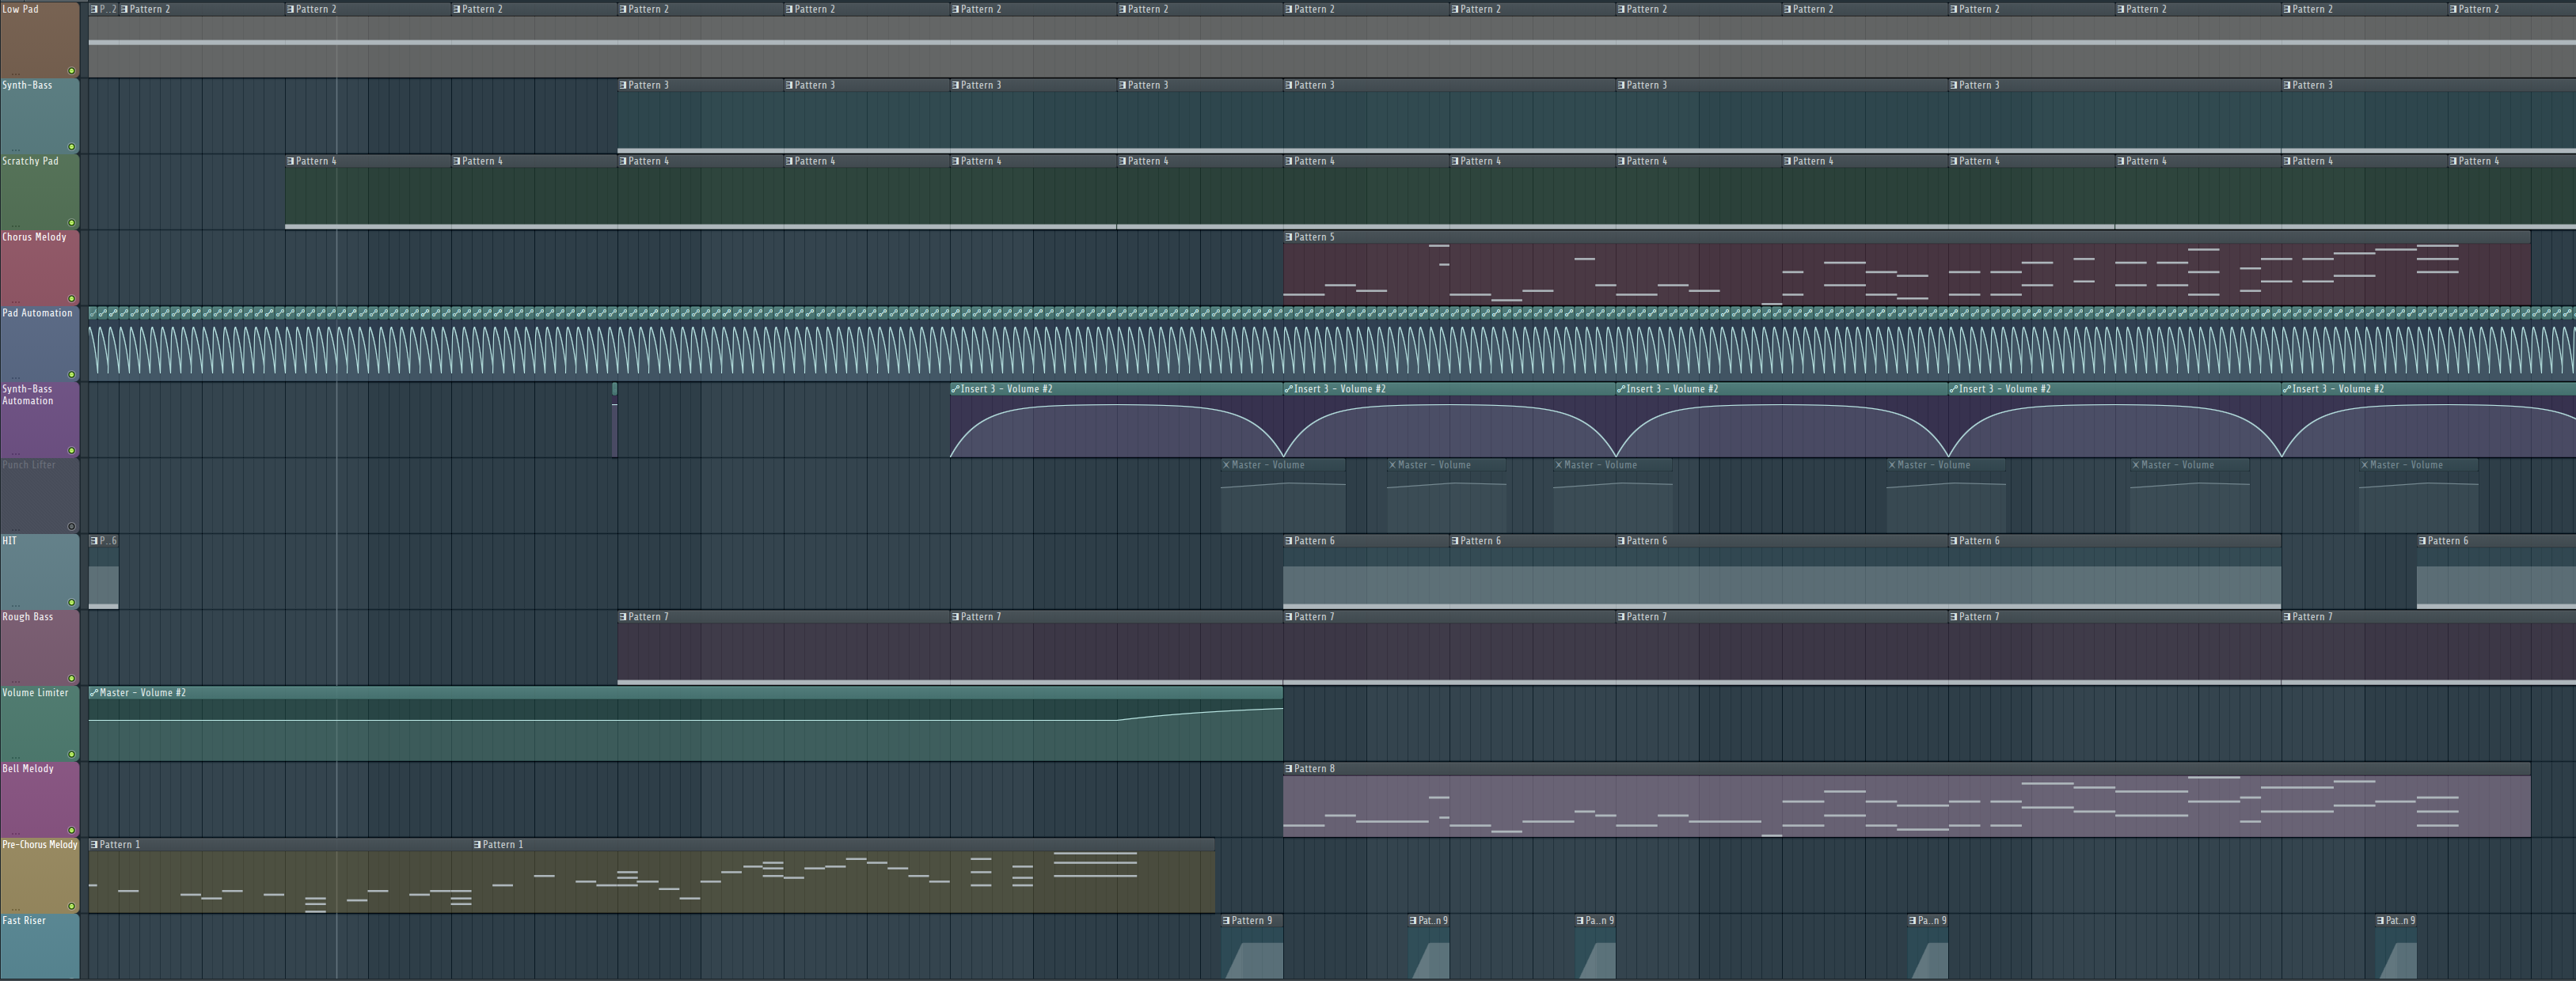Select the Rough Bass track header
Viewport: 2576px width, 981px height.
click(x=40, y=647)
